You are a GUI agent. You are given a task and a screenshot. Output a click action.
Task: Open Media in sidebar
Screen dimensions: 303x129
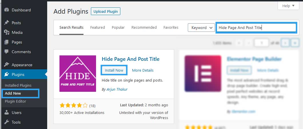[17, 32]
